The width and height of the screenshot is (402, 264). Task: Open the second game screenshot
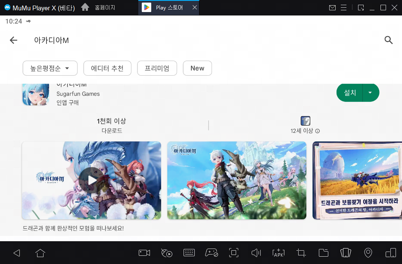237,180
